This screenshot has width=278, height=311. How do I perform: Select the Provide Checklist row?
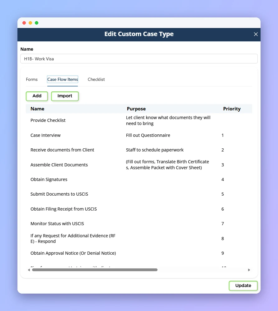pyautogui.click(x=139, y=120)
